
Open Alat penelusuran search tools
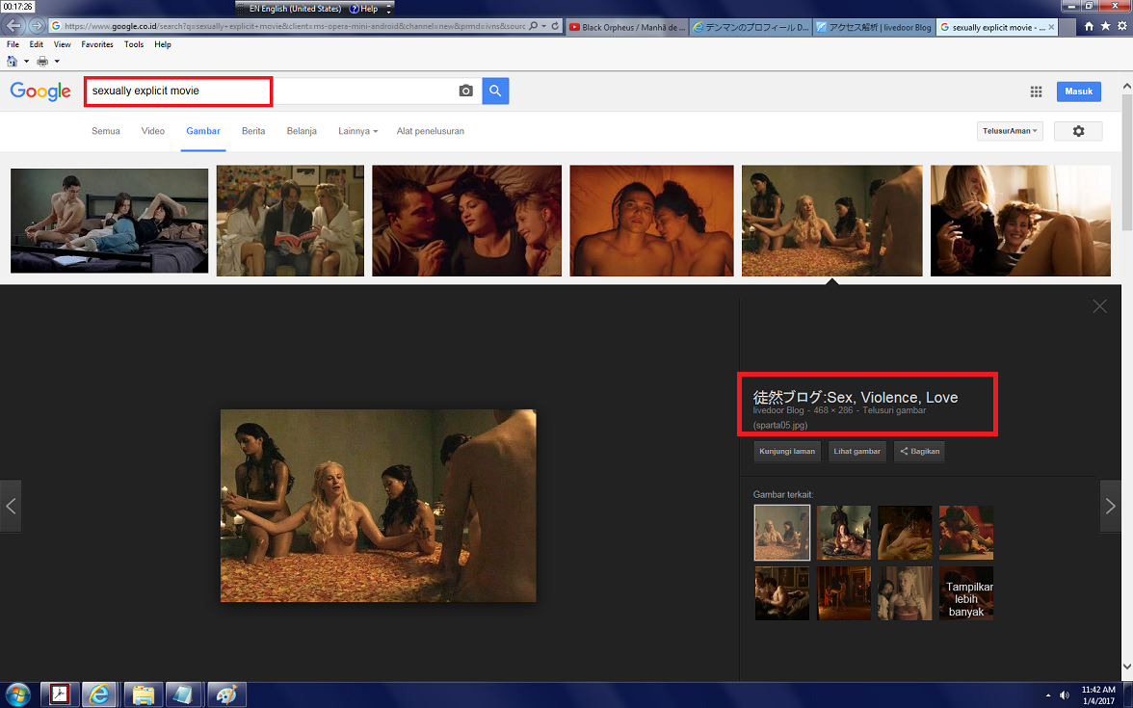[x=430, y=131]
